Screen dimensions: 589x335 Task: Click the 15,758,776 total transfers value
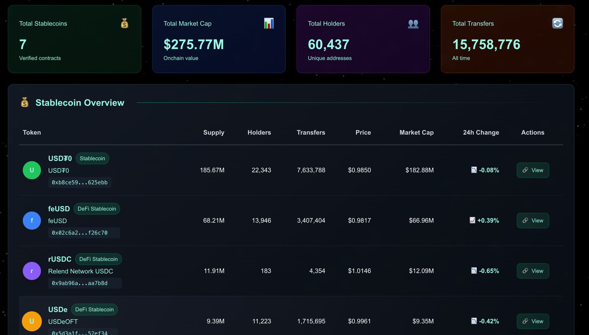point(486,45)
